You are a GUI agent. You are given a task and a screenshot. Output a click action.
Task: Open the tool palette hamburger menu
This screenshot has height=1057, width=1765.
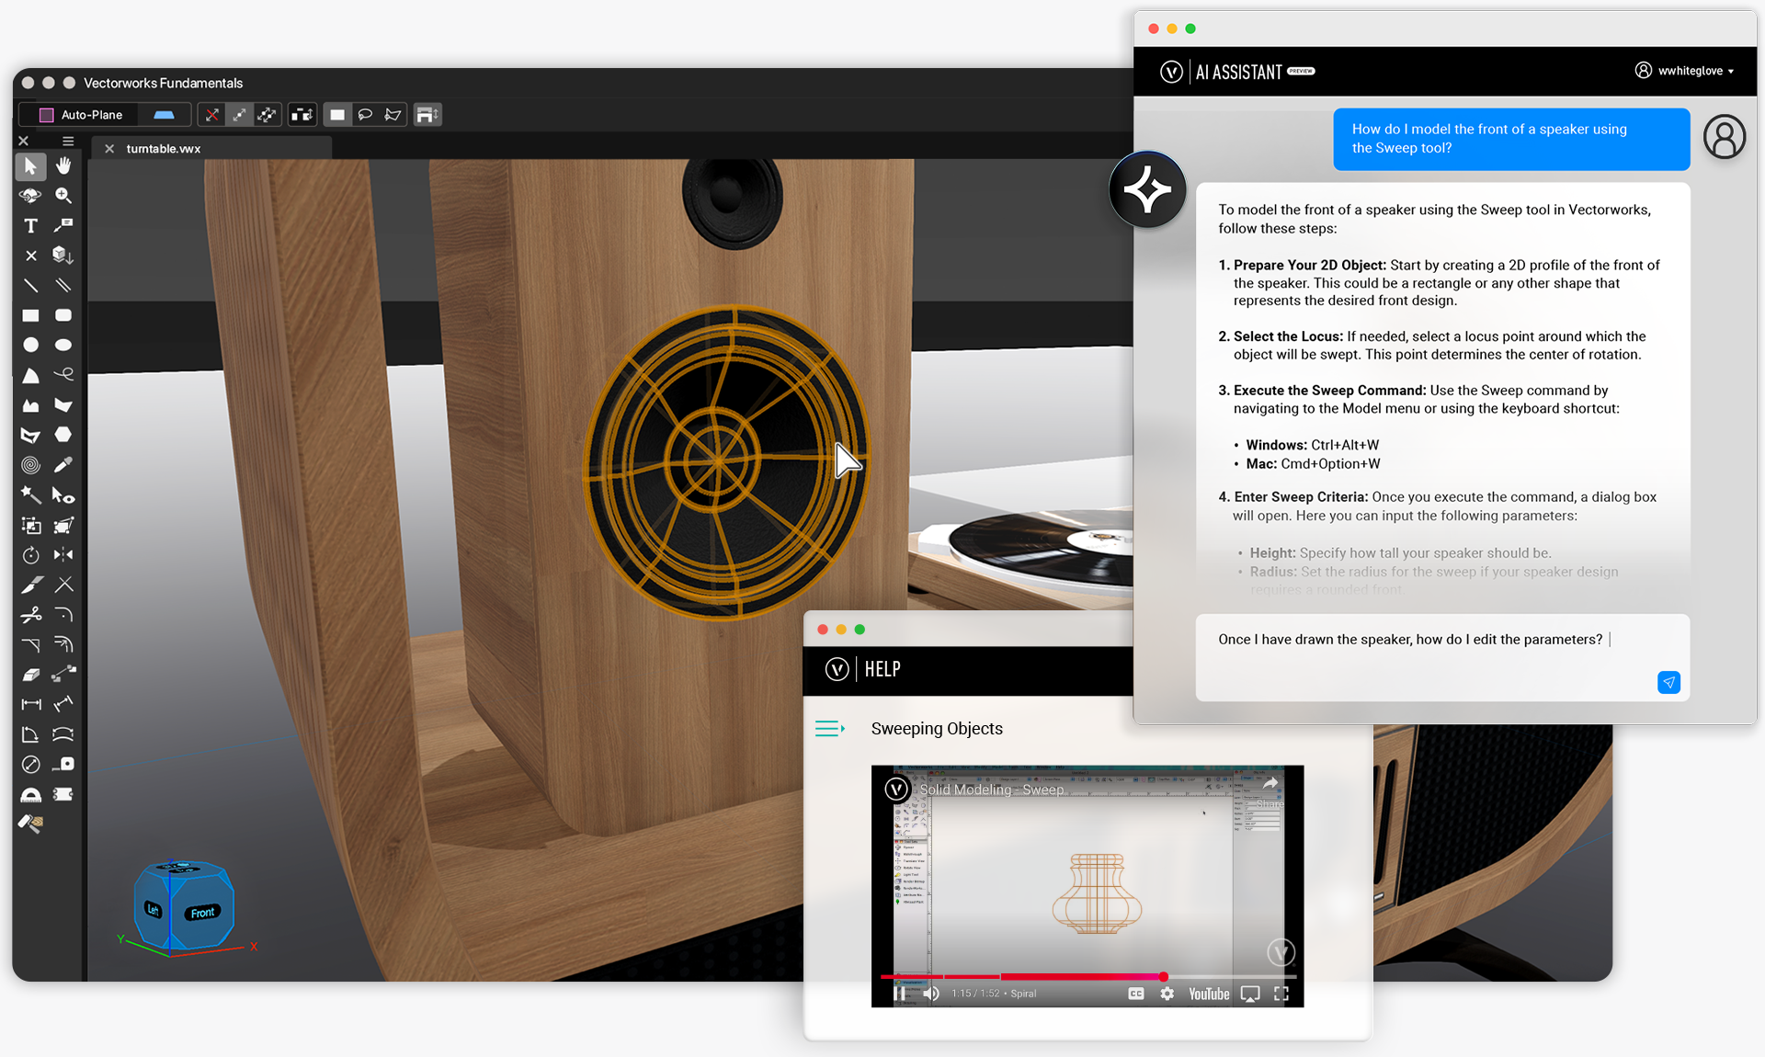point(68,141)
